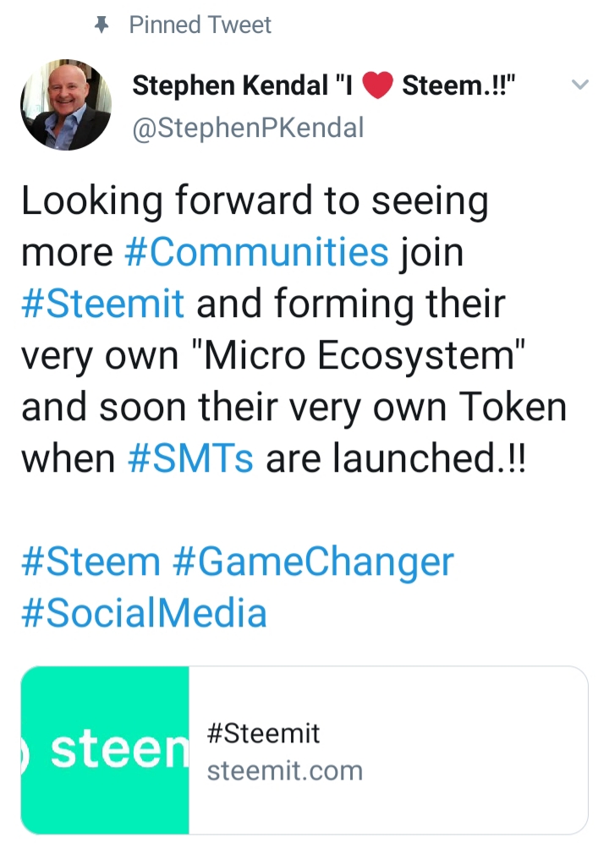The image size is (609, 849).
Task: Expand the tweet options chevron
Action: click(x=579, y=85)
